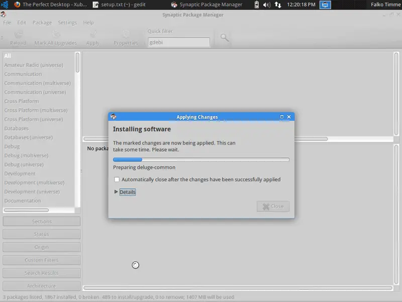Select Communication (multiverse) category
This screenshot has width=402, height=302.
pyautogui.click(x=39, y=83)
